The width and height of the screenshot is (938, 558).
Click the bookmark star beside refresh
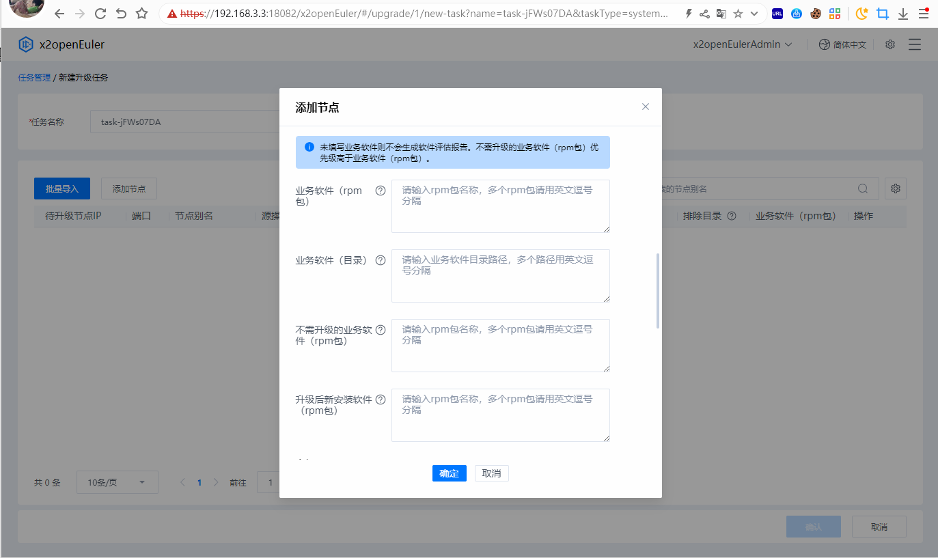141,14
